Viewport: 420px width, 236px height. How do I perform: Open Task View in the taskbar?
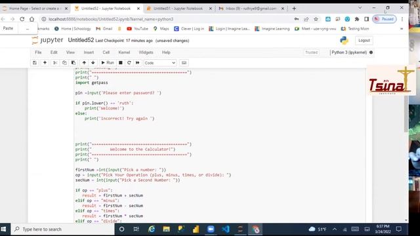136,229
